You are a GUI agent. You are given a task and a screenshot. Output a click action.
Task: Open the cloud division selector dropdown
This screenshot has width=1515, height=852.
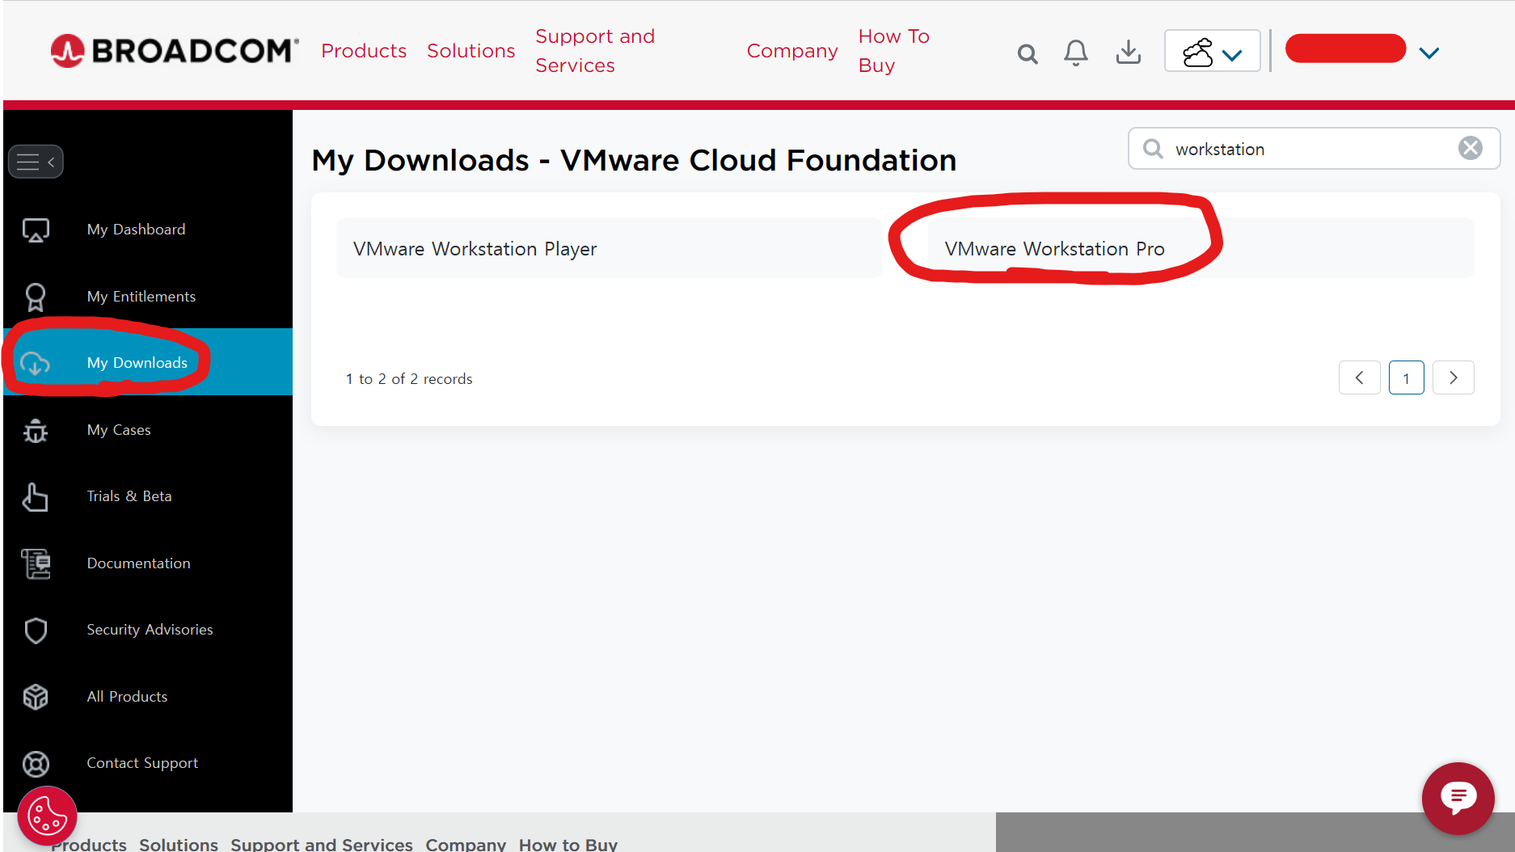point(1212,52)
